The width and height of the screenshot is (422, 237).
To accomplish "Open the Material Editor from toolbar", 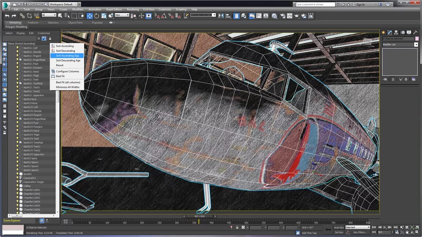I will click(275, 16).
